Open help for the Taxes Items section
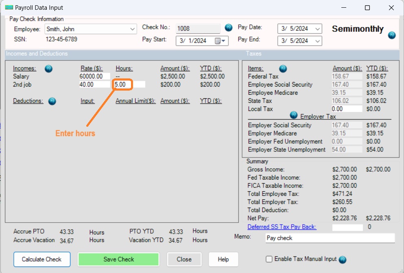The width and height of the screenshot is (404, 273). point(283,69)
